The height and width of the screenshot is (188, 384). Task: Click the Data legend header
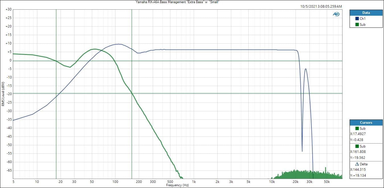point(366,13)
